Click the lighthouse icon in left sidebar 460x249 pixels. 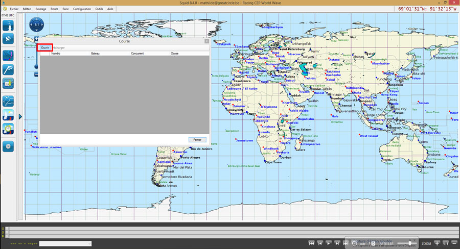[x=8, y=25]
